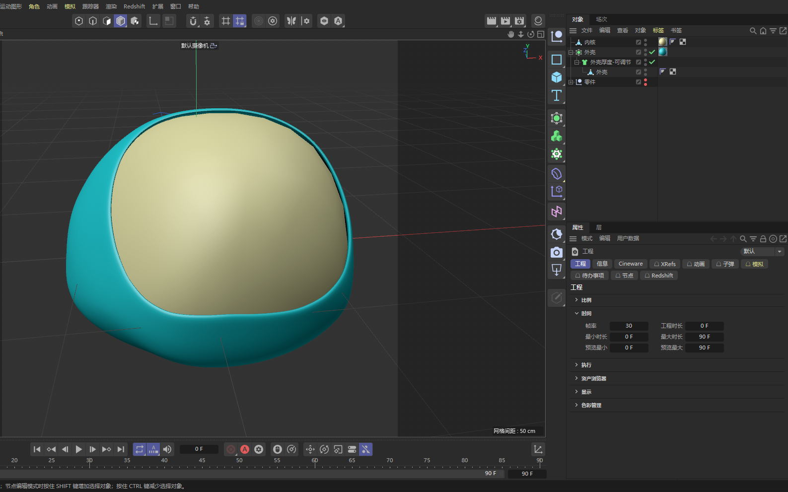Image resolution: width=788 pixels, height=492 pixels.
Task: Open Snap settings gear icon
Action: [207, 21]
